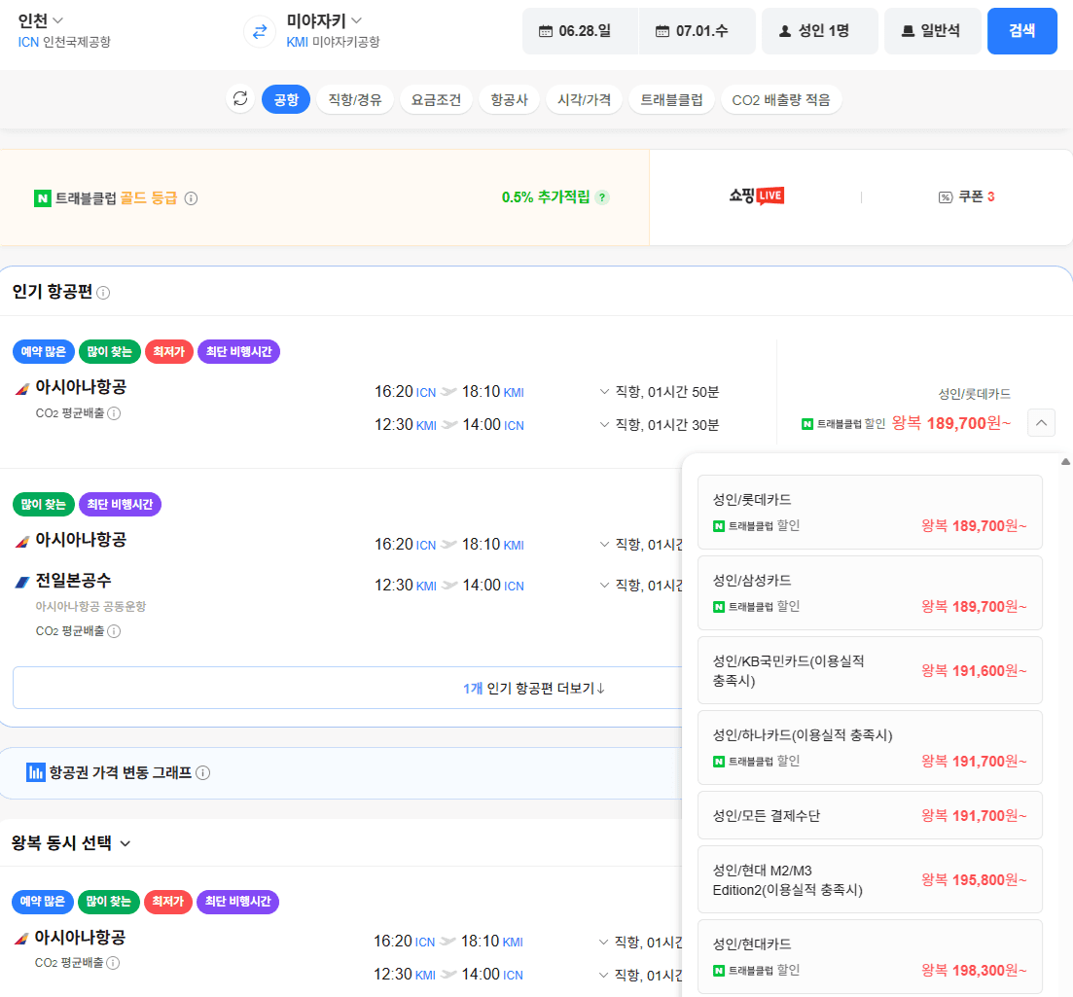
Task: Expand details of 16:20 ICN 직항 01시간 50분
Action: point(604,391)
